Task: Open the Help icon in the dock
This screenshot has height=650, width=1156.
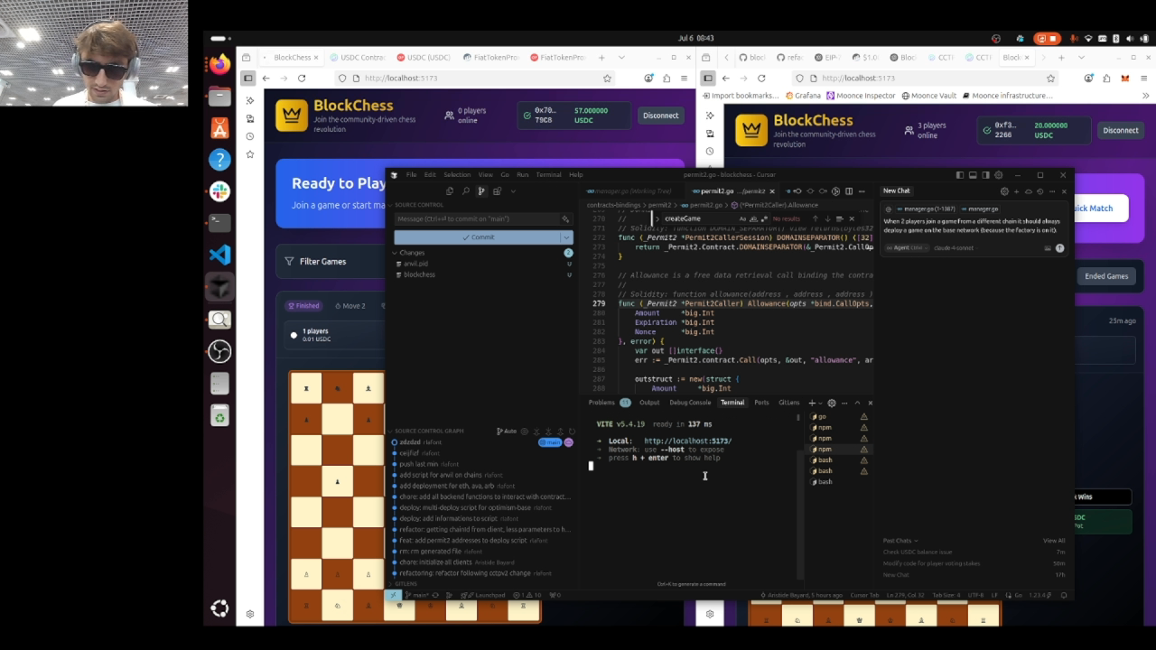Action: [x=219, y=160]
